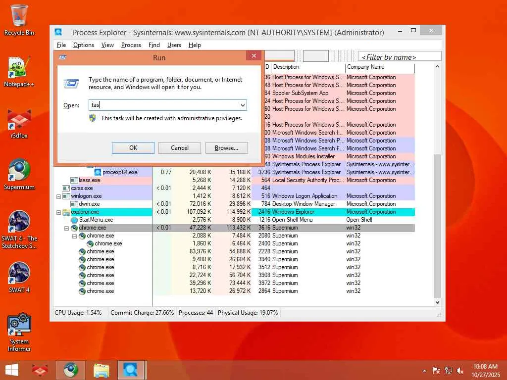Click the muted volume tray icon
507x380 pixels.
click(460, 371)
